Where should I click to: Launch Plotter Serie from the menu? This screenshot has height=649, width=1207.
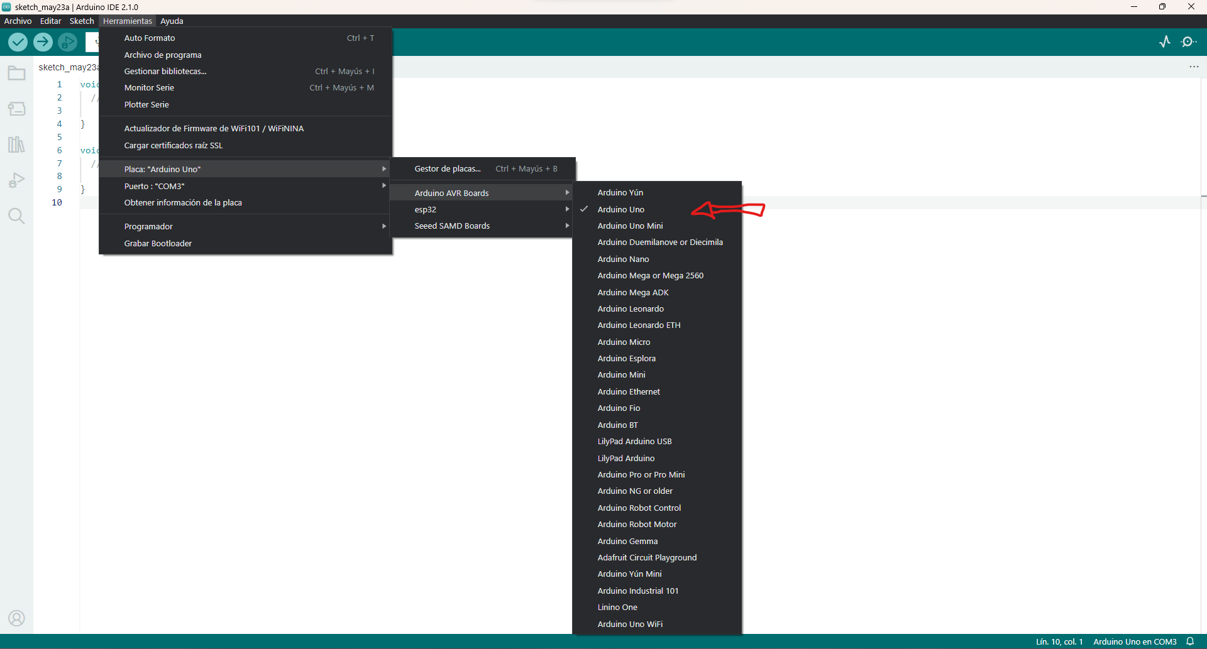point(246,105)
